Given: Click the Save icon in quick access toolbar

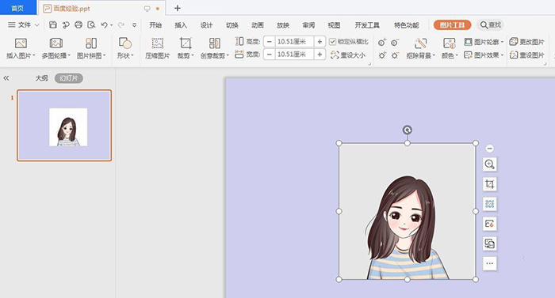Looking at the screenshot, I should [53, 25].
